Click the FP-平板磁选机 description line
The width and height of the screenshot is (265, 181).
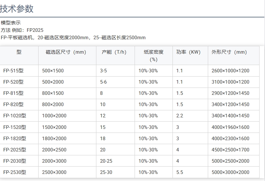[x=73, y=38]
